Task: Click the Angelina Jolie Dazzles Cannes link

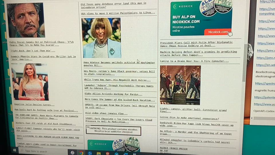Action: point(34,104)
